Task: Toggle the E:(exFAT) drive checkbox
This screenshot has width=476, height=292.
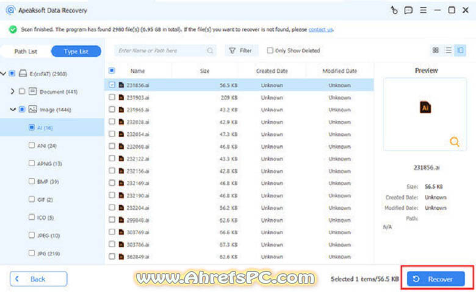Action: (x=12, y=74)
